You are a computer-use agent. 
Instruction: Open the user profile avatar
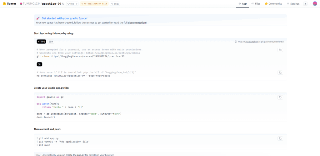(x=315, y=4)
